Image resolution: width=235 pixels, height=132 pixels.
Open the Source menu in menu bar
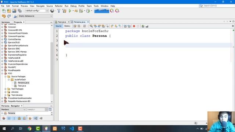tap(50, 6)
